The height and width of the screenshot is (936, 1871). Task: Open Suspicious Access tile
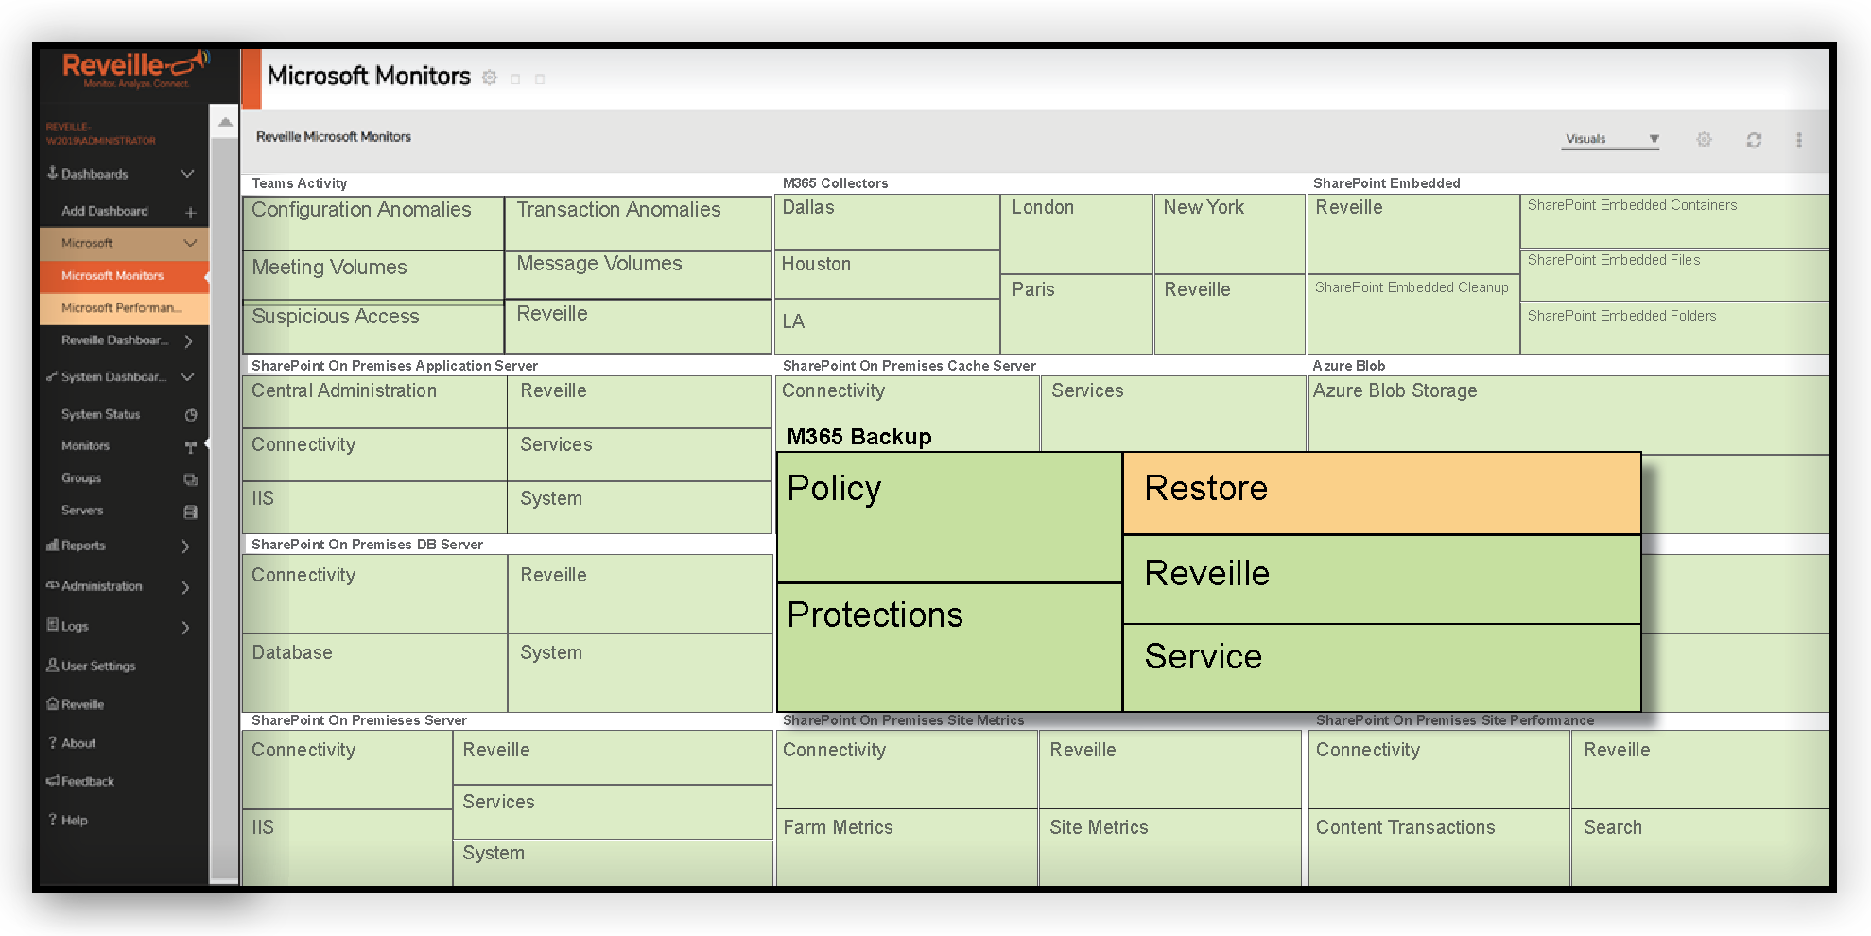(373, 328)
